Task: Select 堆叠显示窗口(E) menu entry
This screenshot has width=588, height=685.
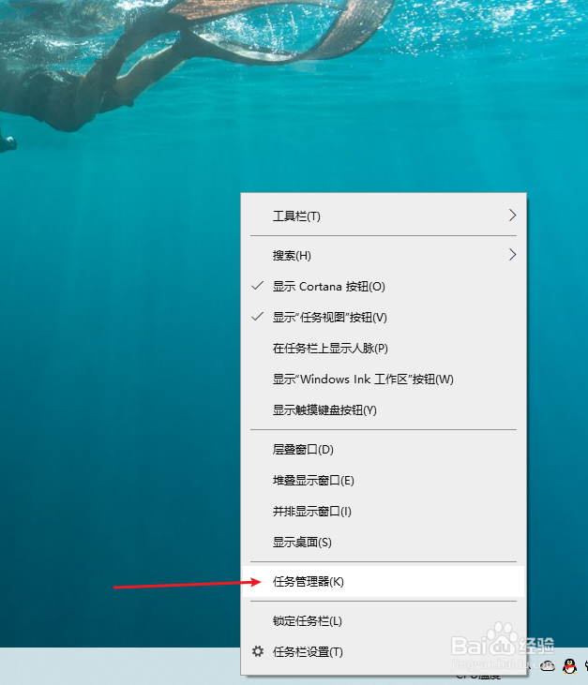Action: coord(384,481)
